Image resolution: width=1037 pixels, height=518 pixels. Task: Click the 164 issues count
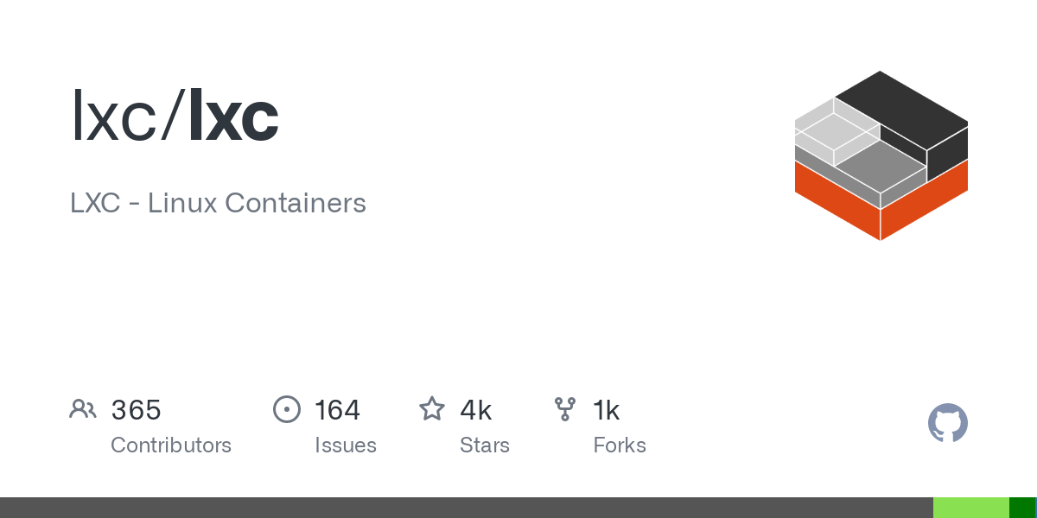337,410
